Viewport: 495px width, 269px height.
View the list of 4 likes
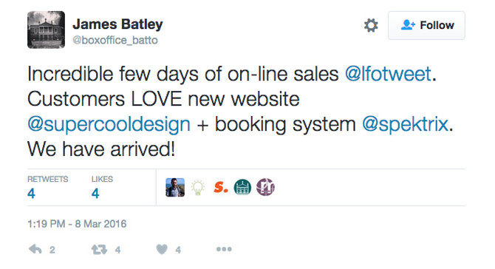click(102, 187)
